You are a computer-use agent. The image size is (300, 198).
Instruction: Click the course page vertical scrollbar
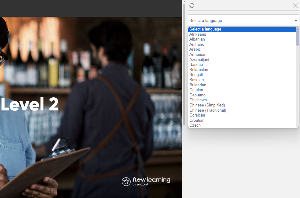click(x=184, y=64)
